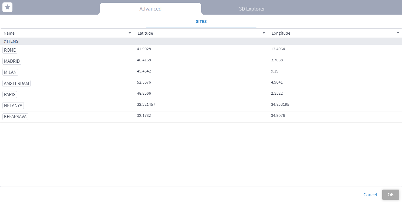Click the Cancel link
This screenshot has height=202, width=402.
point(370,195)
